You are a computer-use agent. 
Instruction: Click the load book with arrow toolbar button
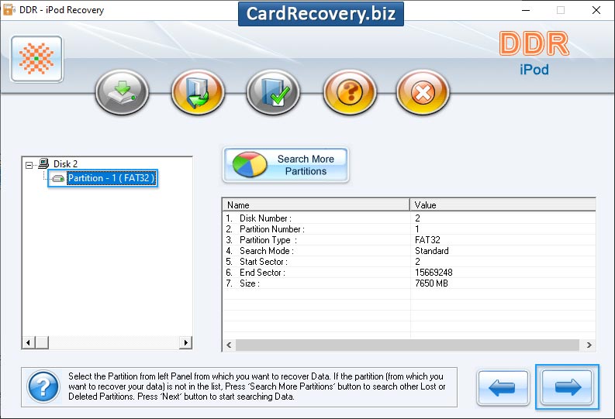[x=198, y=92]
